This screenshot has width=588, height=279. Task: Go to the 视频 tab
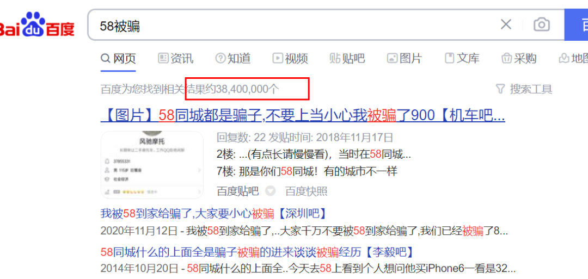pyautogui.click(x=290, y=58)
